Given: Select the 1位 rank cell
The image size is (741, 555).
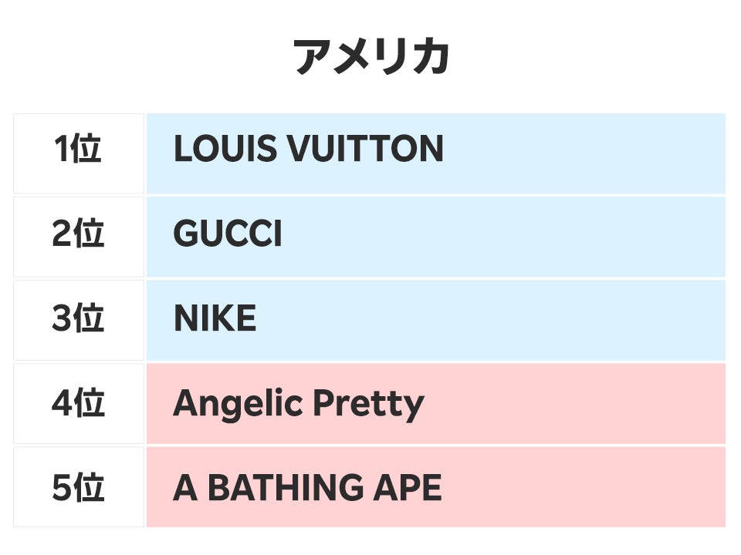Looking at the screenshot, I should pyautogui.click(x=78, y=149).
